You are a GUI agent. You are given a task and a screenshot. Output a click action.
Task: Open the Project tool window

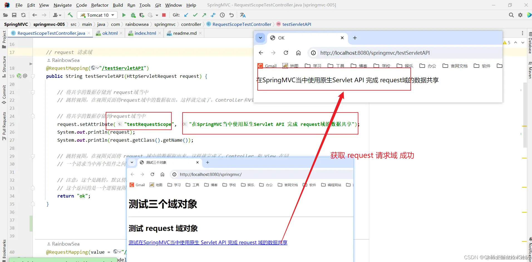tap(4, 39)
